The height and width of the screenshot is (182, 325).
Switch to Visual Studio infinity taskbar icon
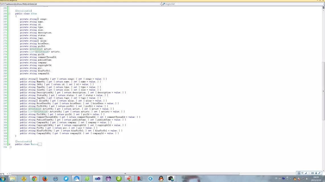point(98,179)
